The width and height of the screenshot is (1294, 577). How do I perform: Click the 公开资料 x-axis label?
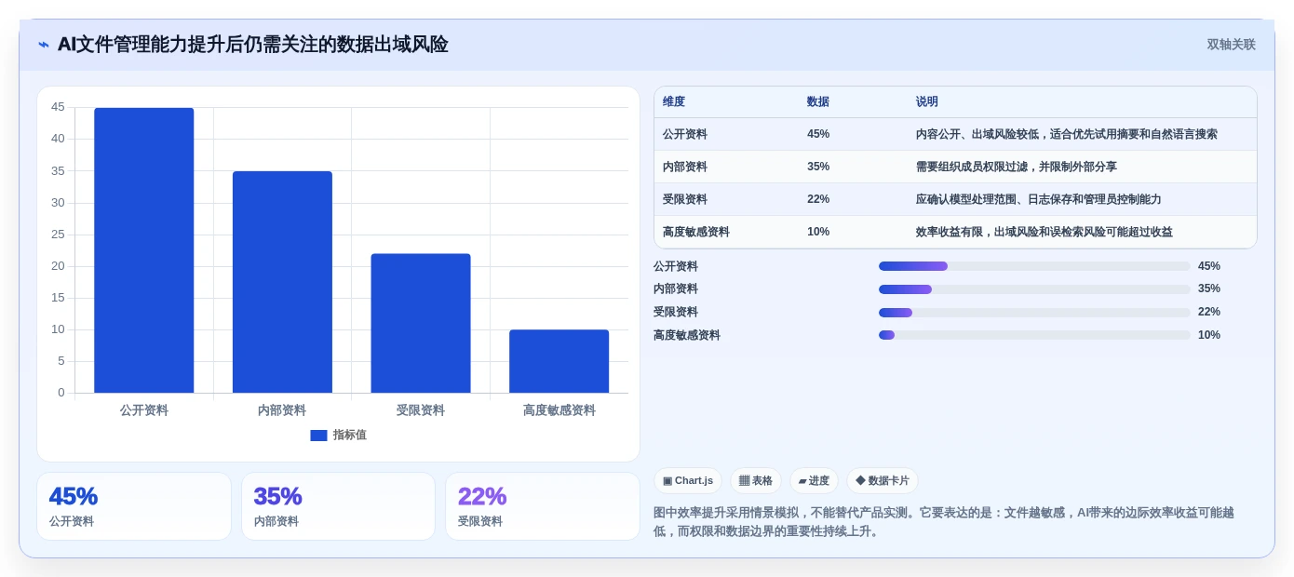coord(144,410)
